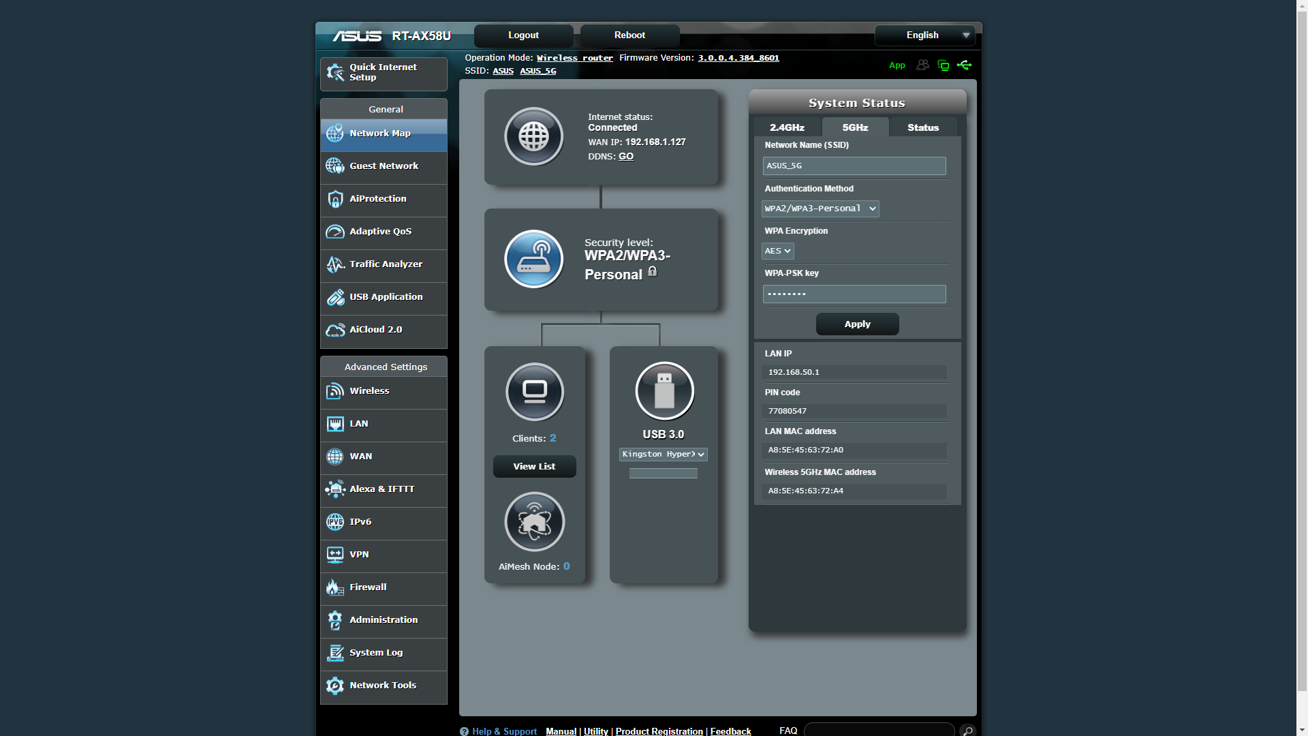Viewport: 1308px width, 736px height.
Task: Click the FAQ search magnifier icon
Action: pyautogui.click(x=967, y=731)
